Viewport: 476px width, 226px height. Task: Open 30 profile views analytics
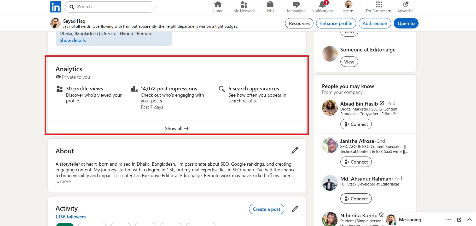[x=84, y=89]
